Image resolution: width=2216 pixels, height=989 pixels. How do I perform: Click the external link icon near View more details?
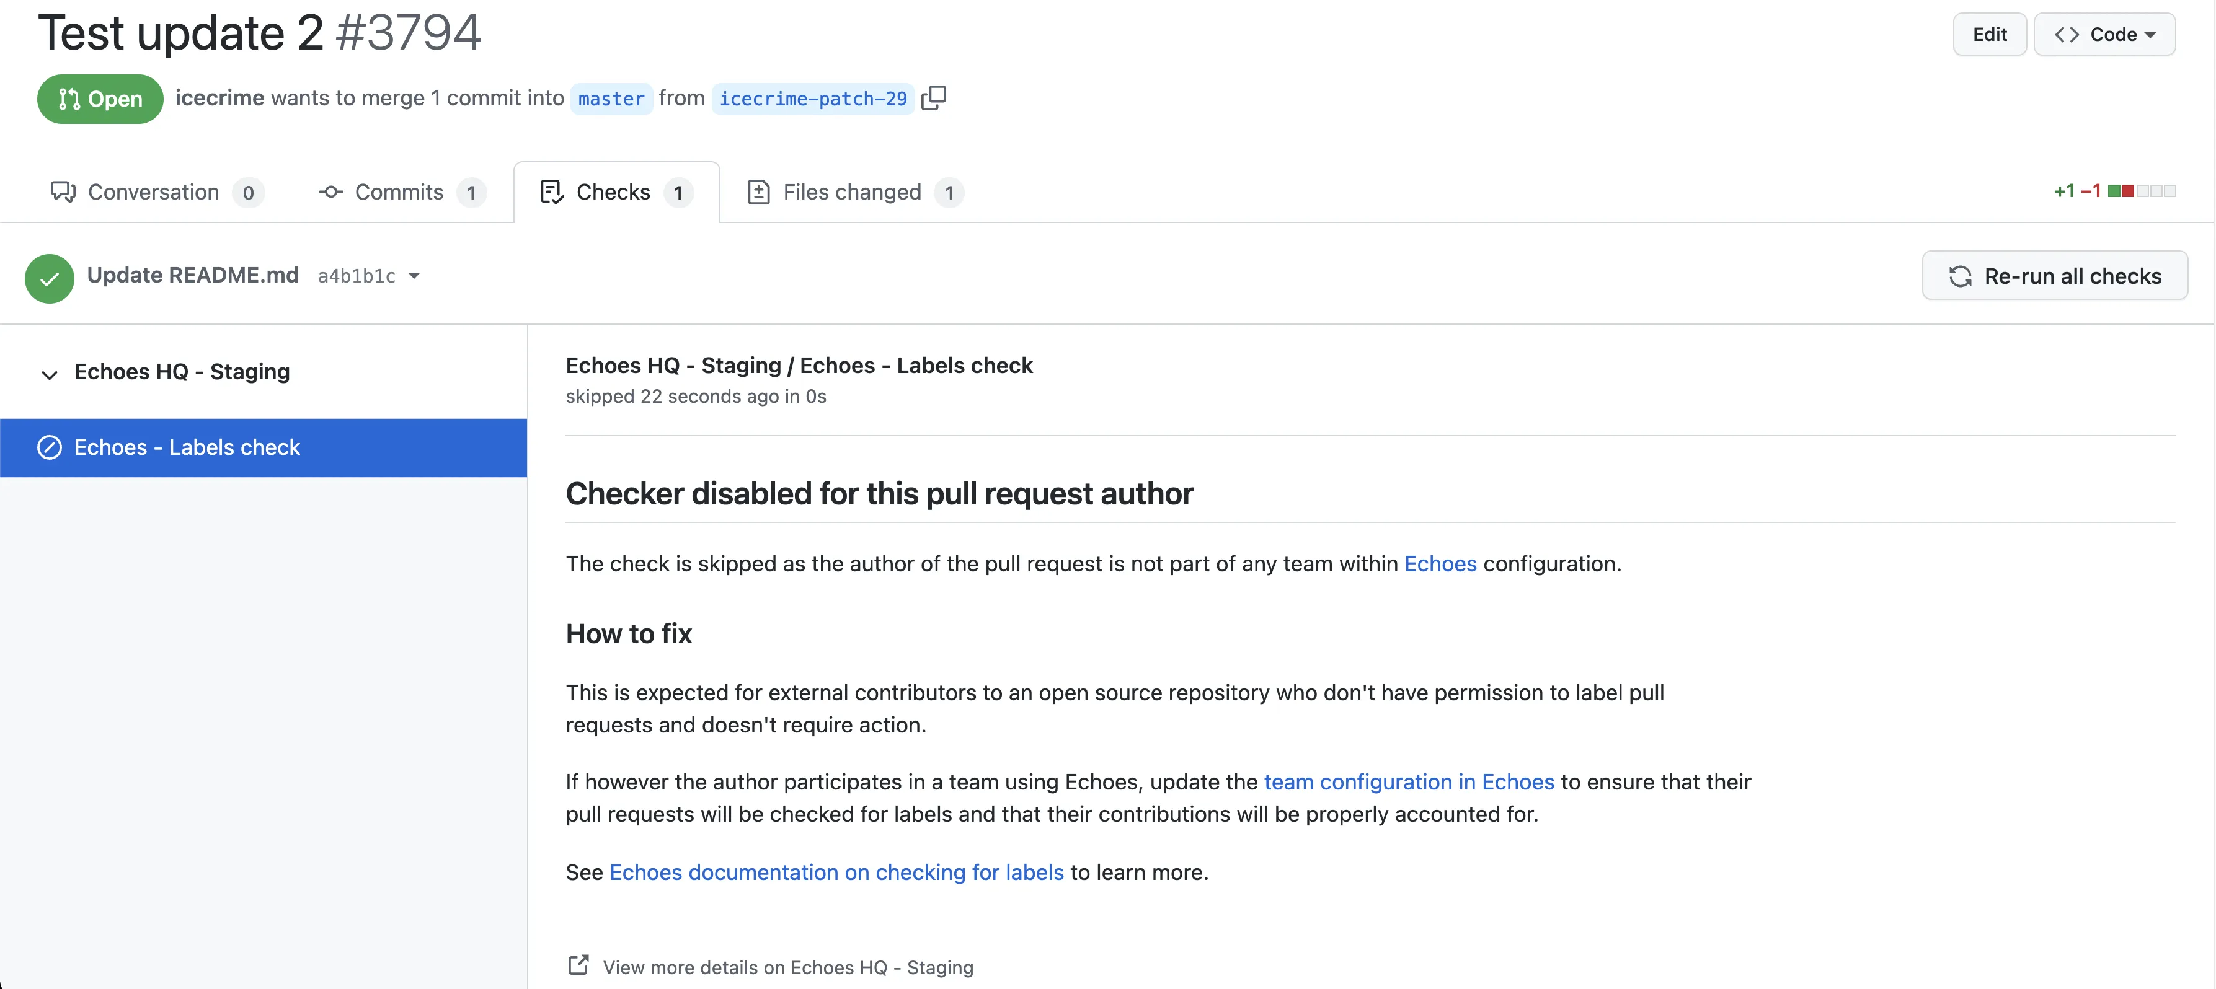578,965
